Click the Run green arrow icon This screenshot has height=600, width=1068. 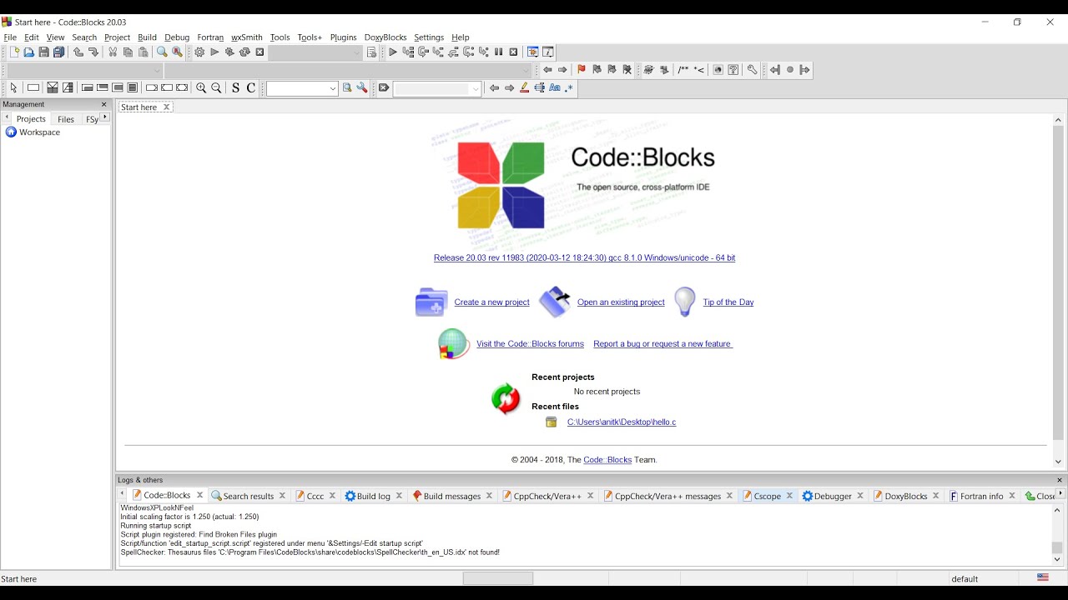coord(214,52)
